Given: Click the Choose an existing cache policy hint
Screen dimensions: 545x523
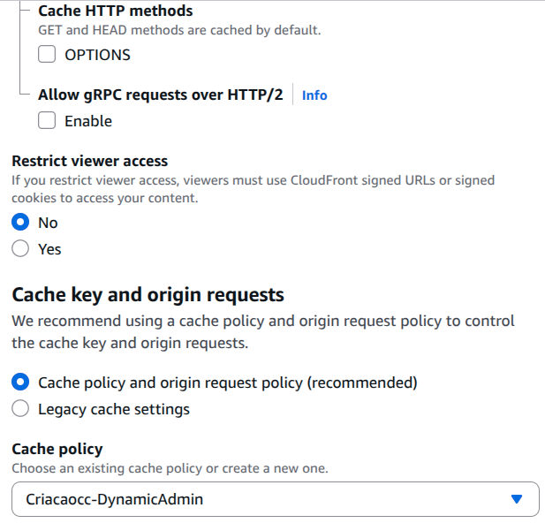Looking at the screenshot, I should pos(170,468).
